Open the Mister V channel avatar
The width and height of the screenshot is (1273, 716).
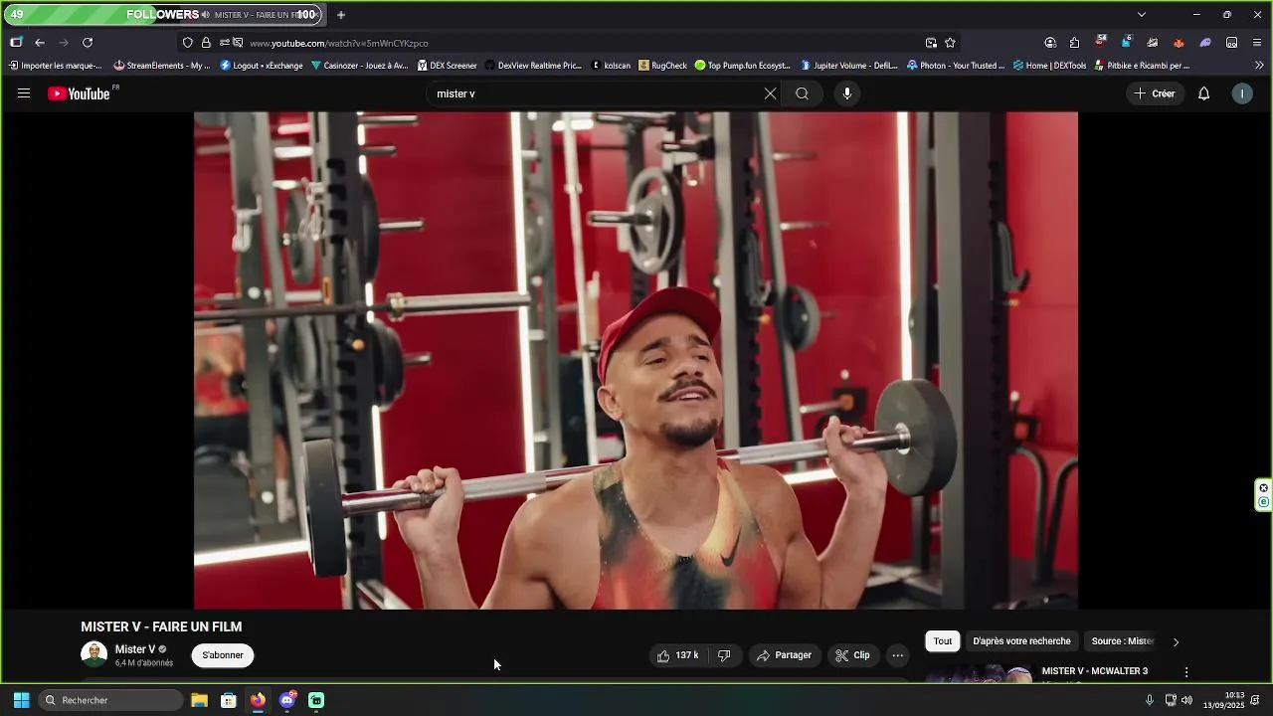tap(93, 654)
